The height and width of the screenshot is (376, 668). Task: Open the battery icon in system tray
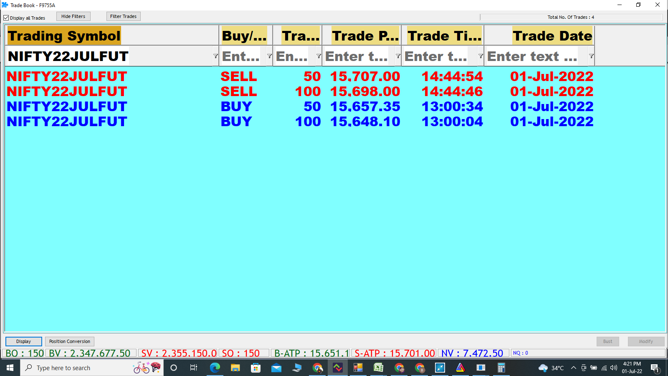point(593,368)
